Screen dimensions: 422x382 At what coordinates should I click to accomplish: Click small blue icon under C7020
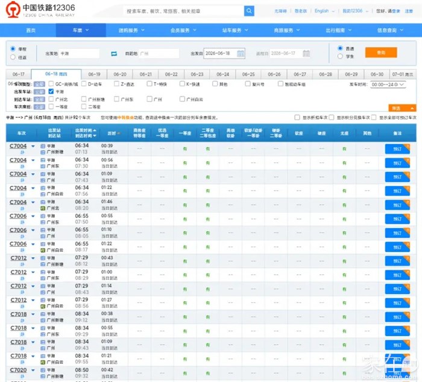(x=22, y=377)
